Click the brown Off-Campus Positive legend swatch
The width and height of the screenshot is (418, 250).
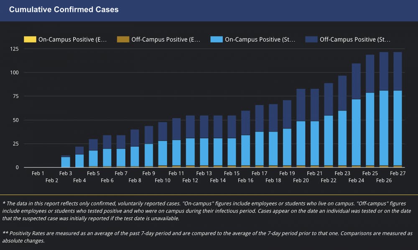pos(123,40)
